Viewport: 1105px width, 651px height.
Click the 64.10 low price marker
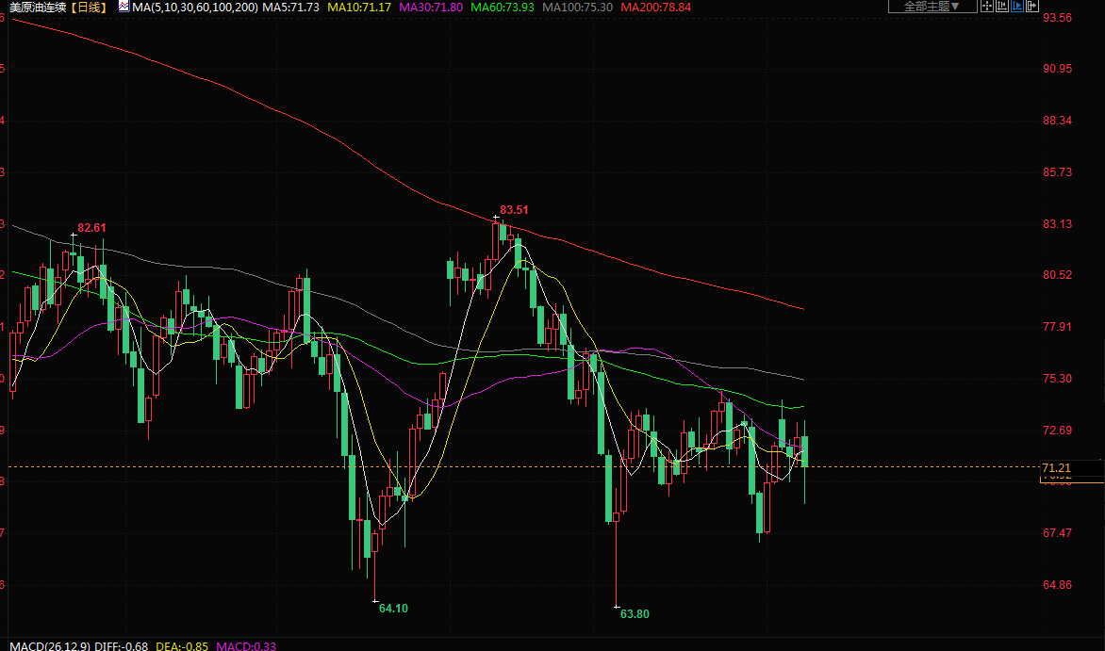pyautogui.click(x=393, y=608)
